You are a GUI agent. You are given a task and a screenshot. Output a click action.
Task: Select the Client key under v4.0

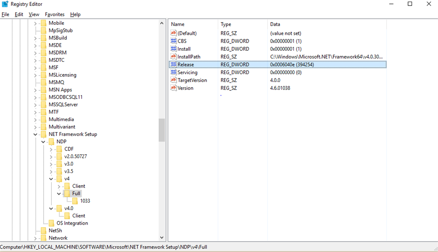(x=79, y=215)
